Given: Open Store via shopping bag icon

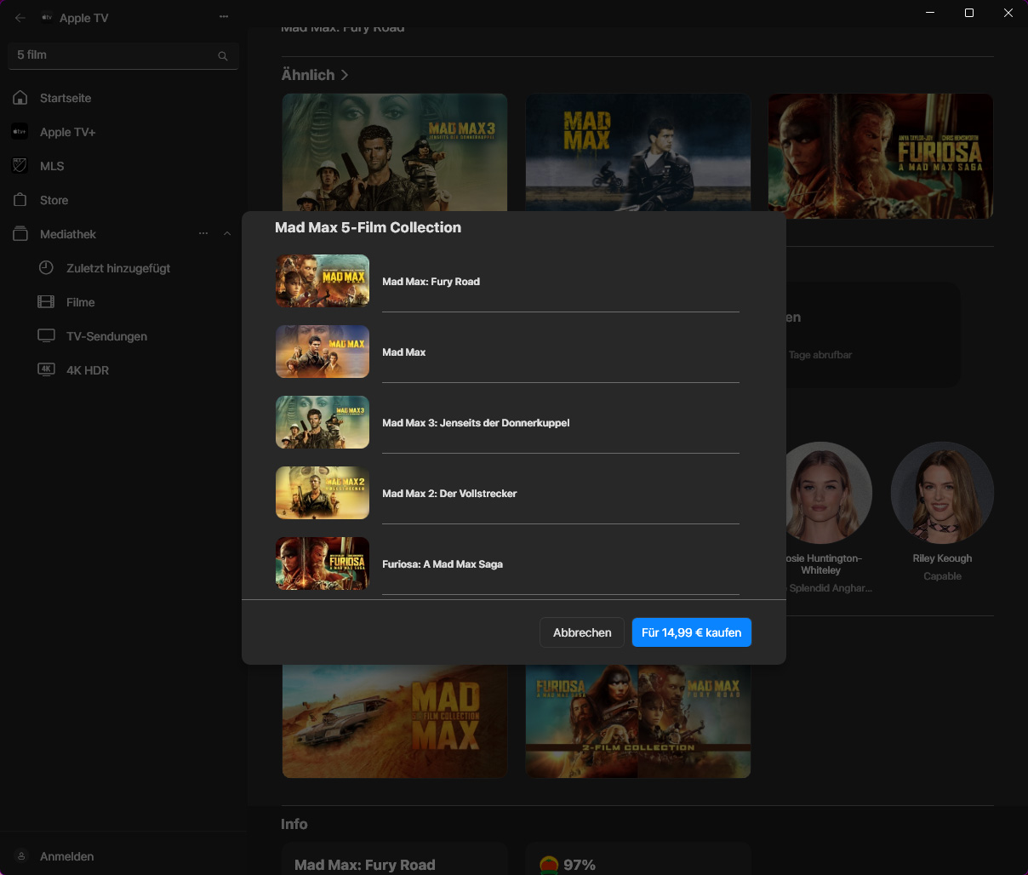Looking at the screenshot, I should coord(20,200).
